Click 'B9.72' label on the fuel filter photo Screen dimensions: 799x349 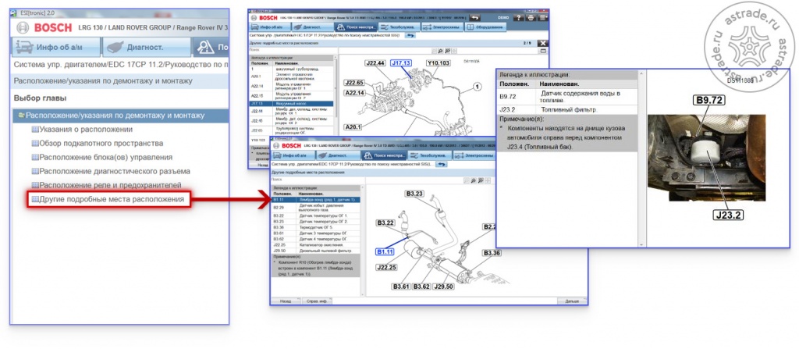point(708,101)
